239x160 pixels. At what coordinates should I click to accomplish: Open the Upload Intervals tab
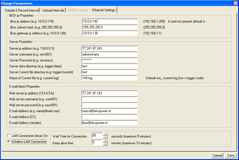click(53, 10)
